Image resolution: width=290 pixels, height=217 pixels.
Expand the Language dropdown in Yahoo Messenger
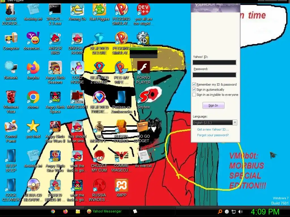(235, 123)
